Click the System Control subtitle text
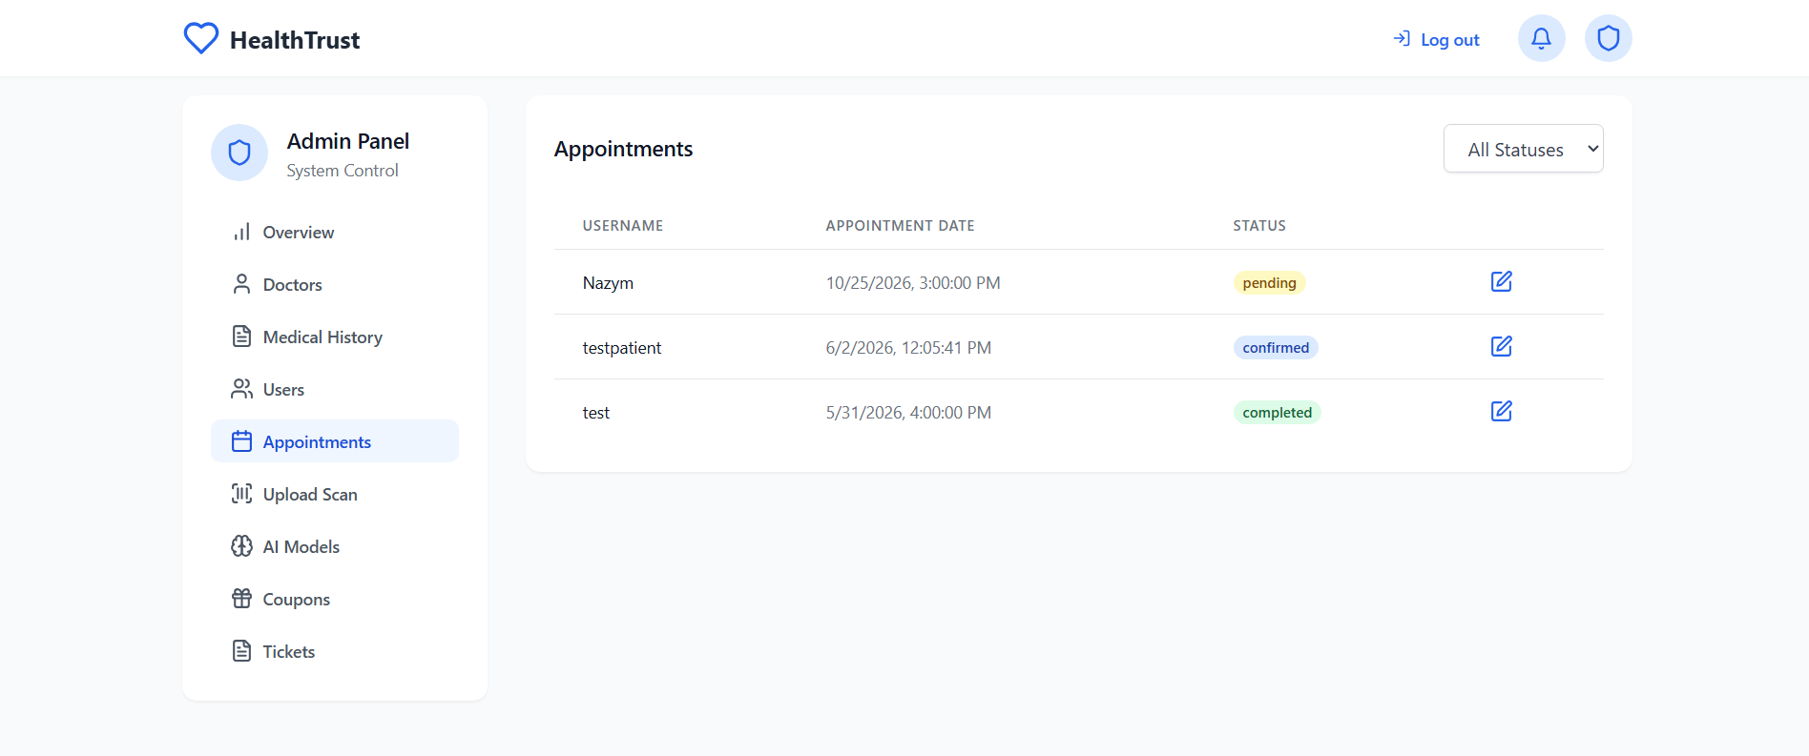Screen dimensions: 1809x756 (343, 171)
